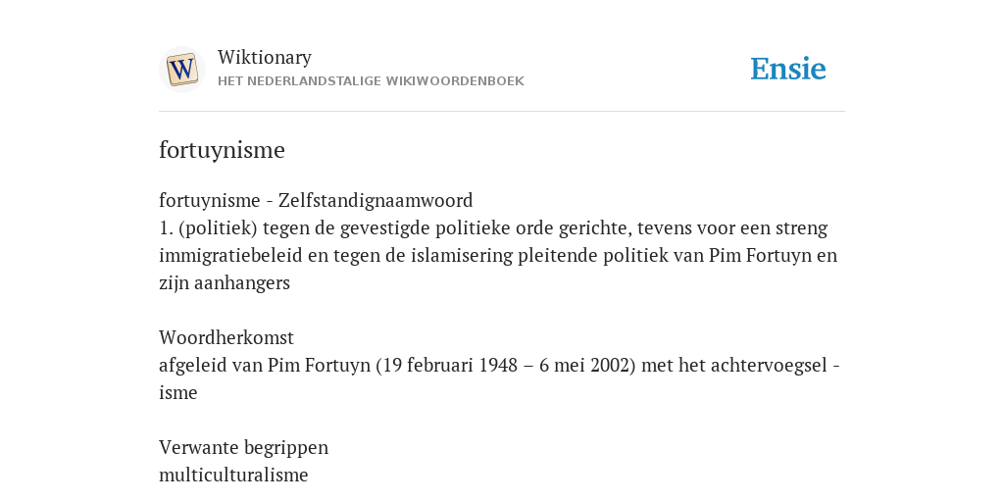This screenshot has height=502, width=1004.
Task: Select the subtitle 'Het Nederlandstalige Wikiwoordenboek'
Action: coord(371,81)
